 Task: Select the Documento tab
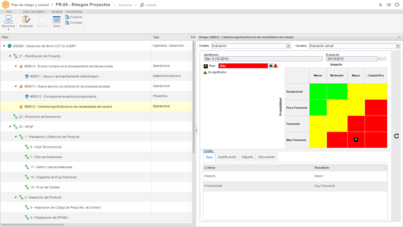[x=267, y=157]
